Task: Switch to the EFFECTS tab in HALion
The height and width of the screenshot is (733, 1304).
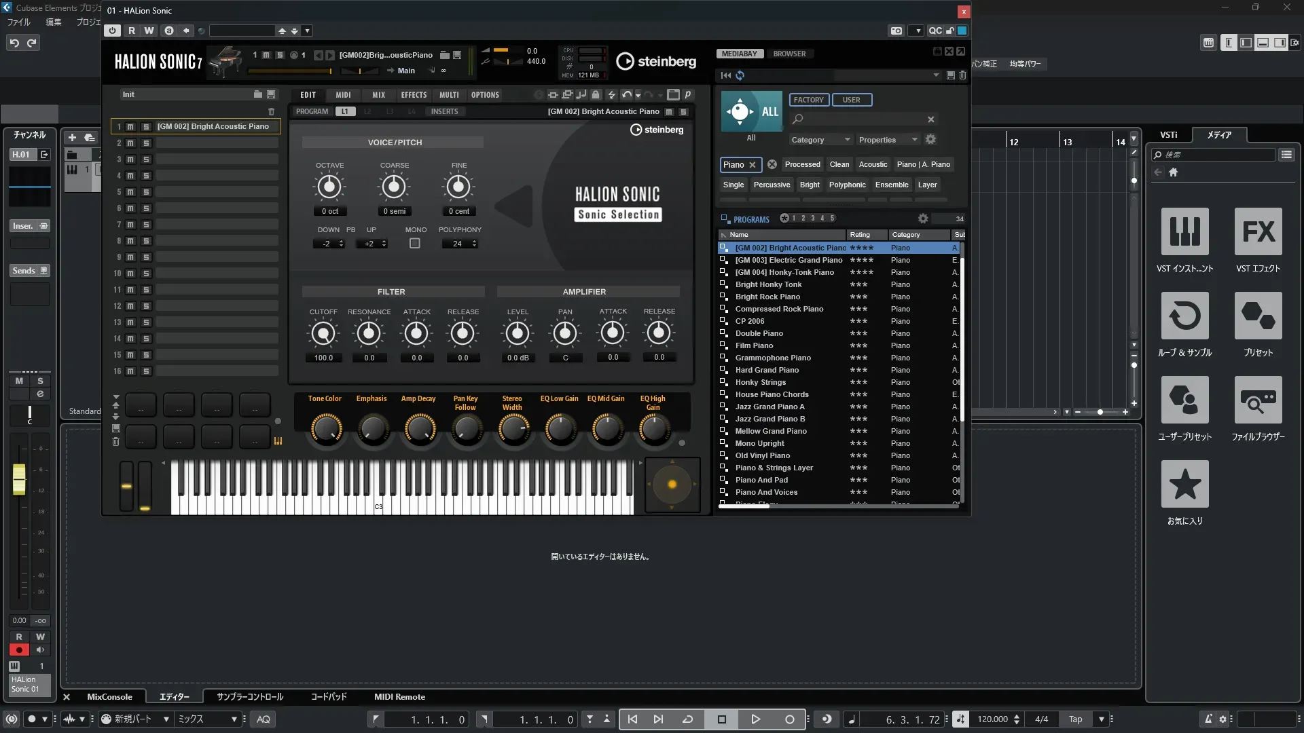Action: click(414, 95)
